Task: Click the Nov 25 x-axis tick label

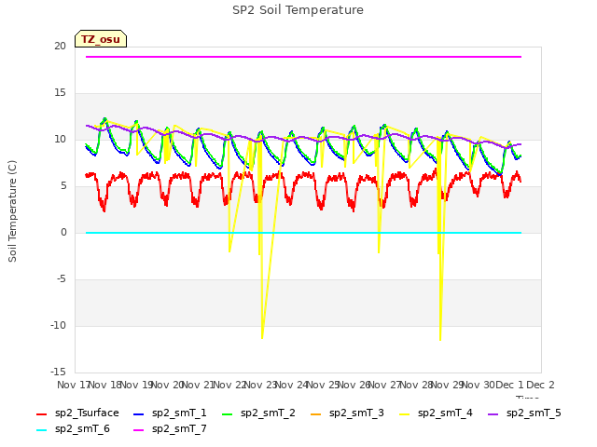Action: coord(323,385)
